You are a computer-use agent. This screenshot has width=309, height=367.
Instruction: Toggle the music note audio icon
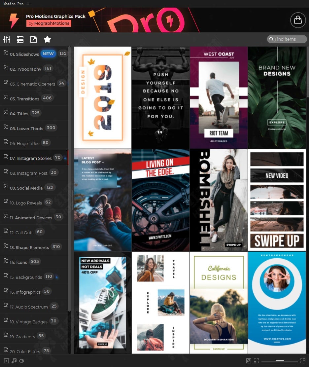(x=14, y=361)
